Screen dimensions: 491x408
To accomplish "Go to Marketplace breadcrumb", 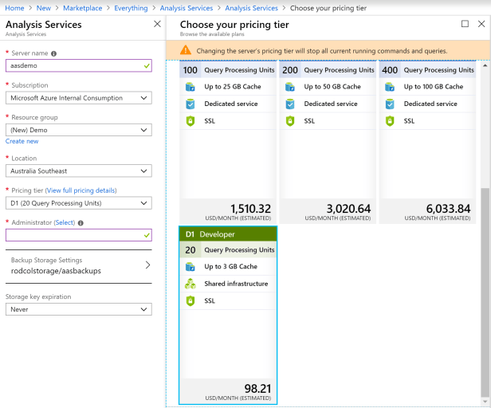I will click(x=83, y=8).
